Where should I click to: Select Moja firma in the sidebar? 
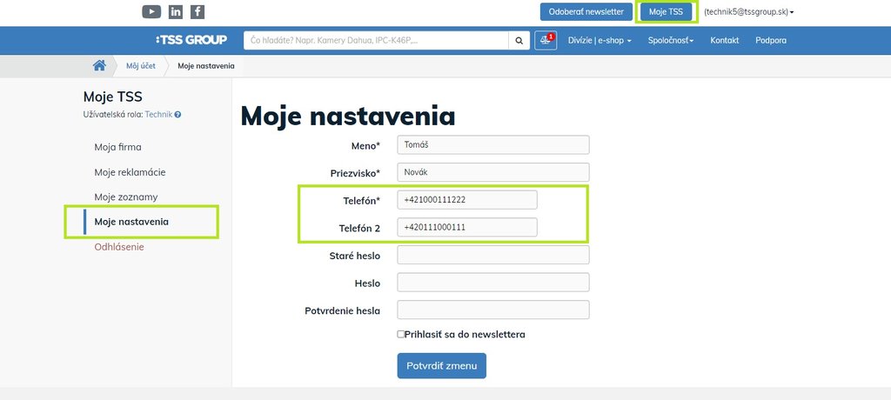(x=117, y=147)
